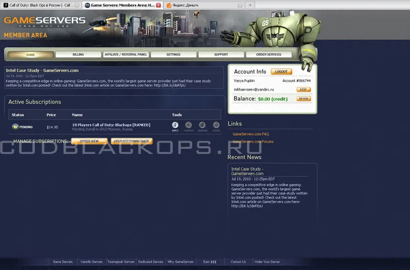Open Intel Case Study headline in main column
Screen dimensions: 410x270
[x=42, y=71]
